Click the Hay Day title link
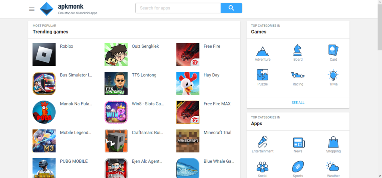382x178 pixels. pyautogui.click(x=212, y=75)
